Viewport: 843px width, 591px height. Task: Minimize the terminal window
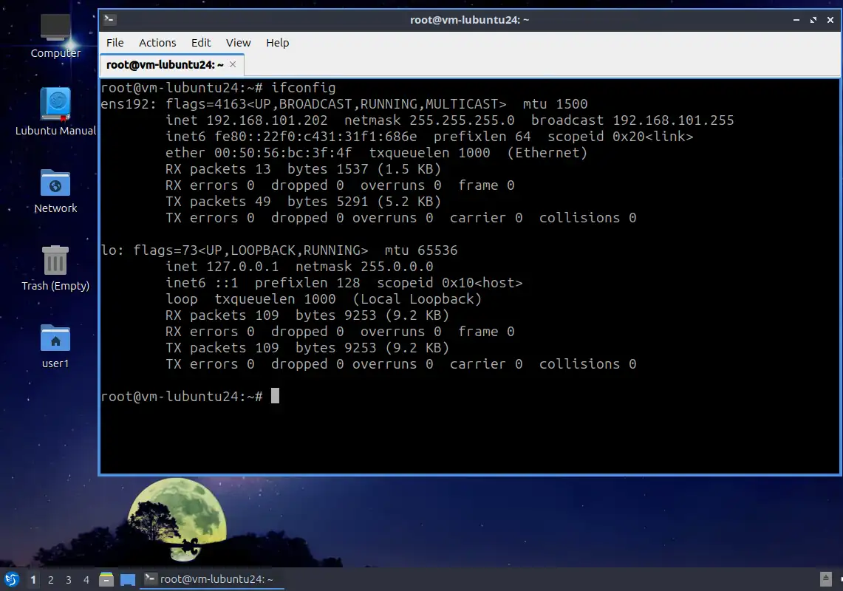(x=796, y=20)
